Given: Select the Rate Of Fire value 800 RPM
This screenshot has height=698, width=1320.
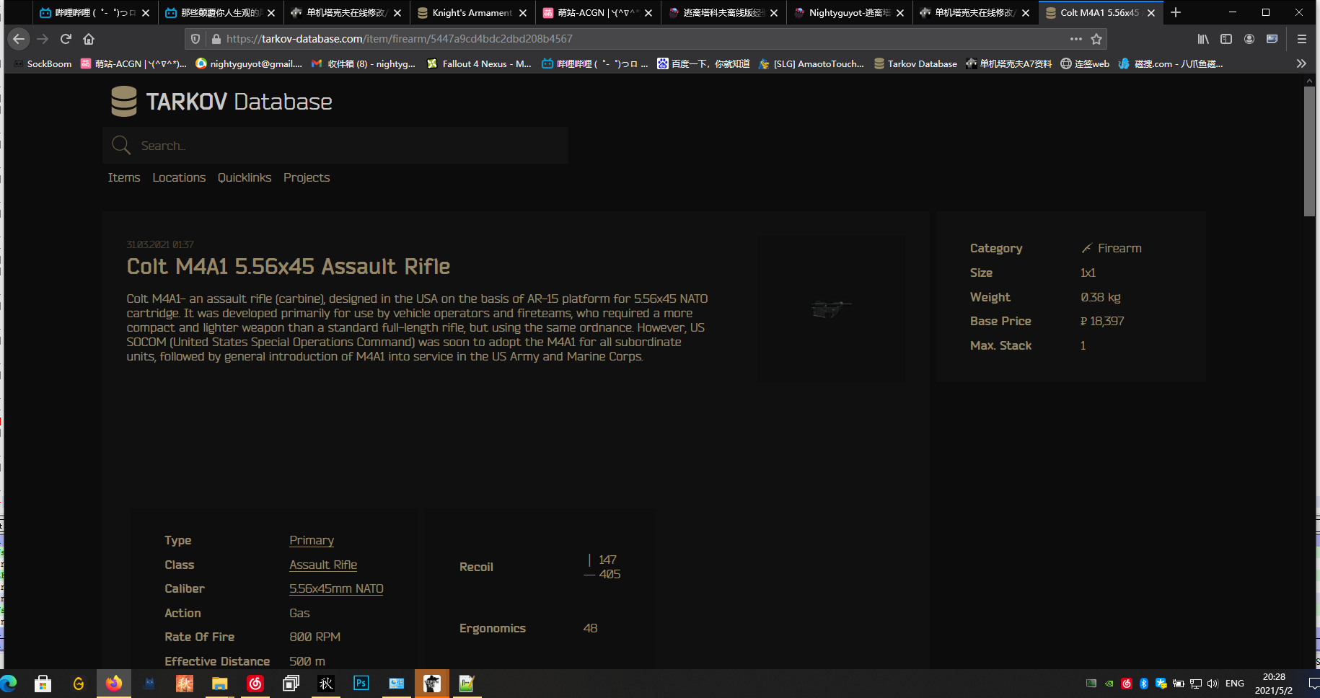Looking at the screenshot, I should (x=315, y=637).
